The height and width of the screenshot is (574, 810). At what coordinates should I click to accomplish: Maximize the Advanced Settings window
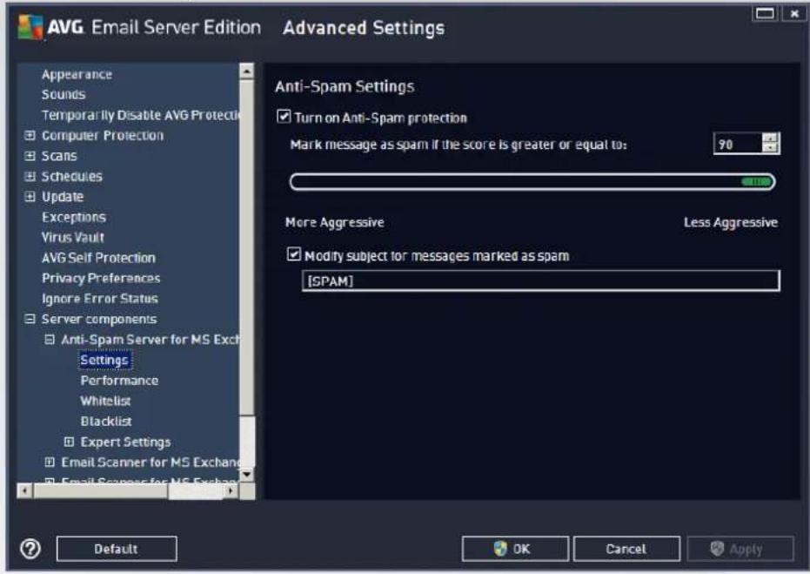[765, 13]
